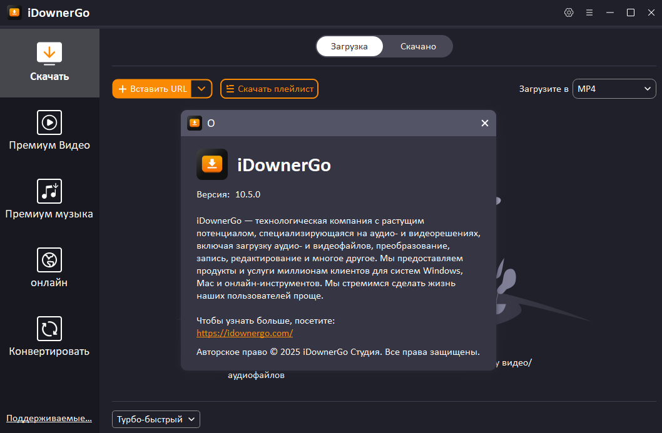Open the онлайн browser section
Screen dimensions: 662x433
click(x=49, y=267)
